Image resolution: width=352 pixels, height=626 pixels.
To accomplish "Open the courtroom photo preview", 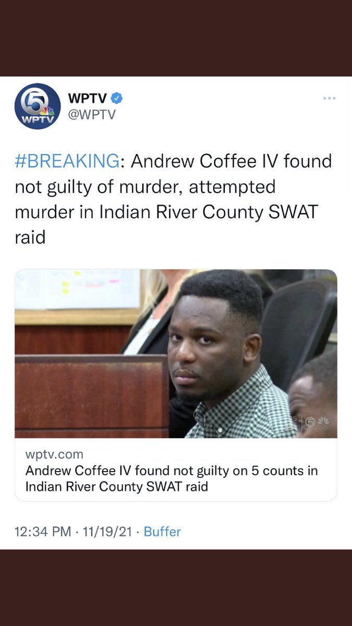I will pos(176,354).
